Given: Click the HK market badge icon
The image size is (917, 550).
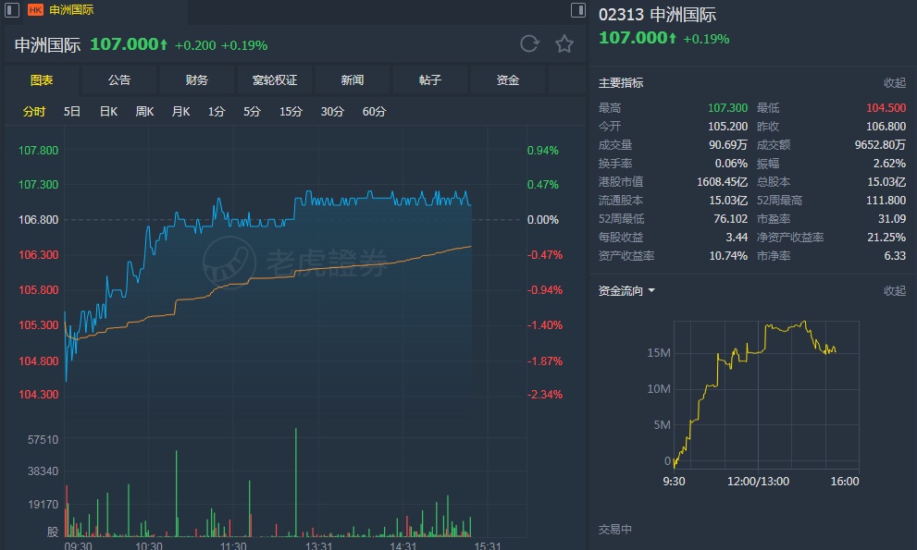Looking at the screenshot, I should click(36, 10).
